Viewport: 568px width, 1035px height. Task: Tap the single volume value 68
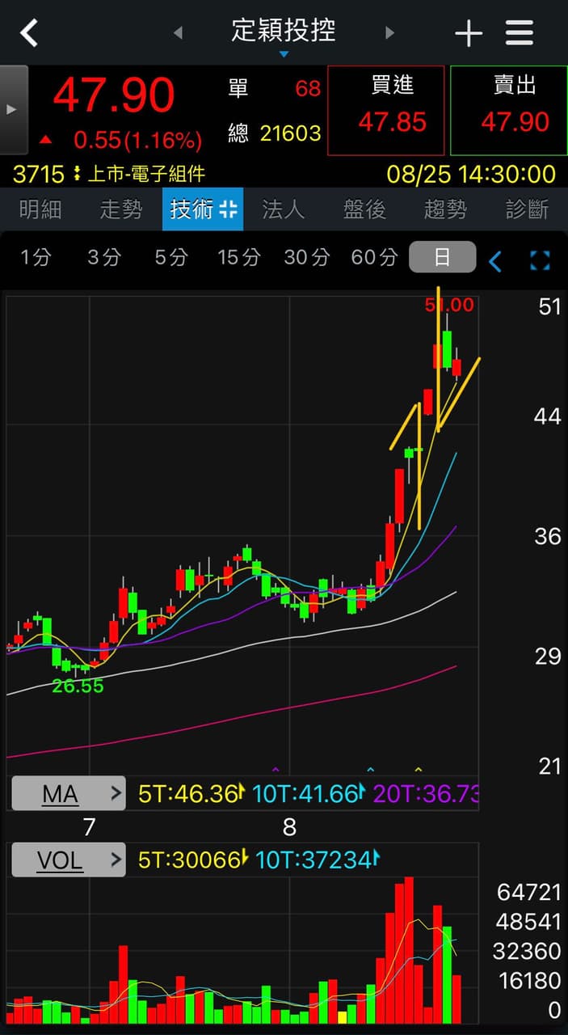(308, 88)
